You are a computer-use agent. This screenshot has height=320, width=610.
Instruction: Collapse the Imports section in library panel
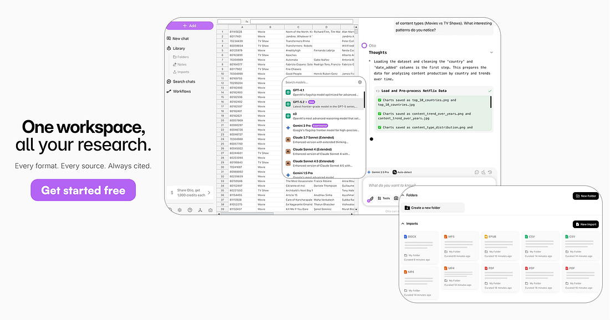pyautogui.click(x=403, y=224)
